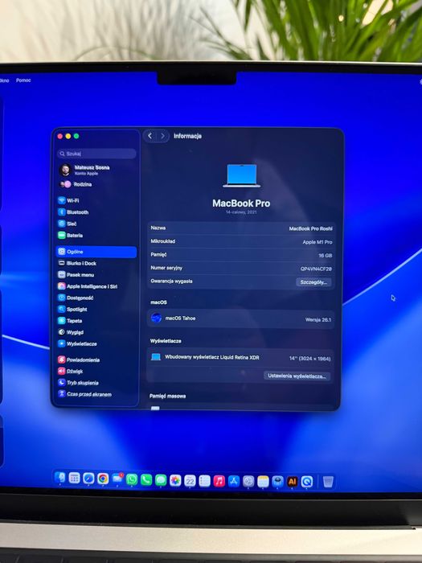The width and height of the screenshot is (422, 563).
Task: Click serial number QP4VN4CF28
Action: click(x=316, y=269)
